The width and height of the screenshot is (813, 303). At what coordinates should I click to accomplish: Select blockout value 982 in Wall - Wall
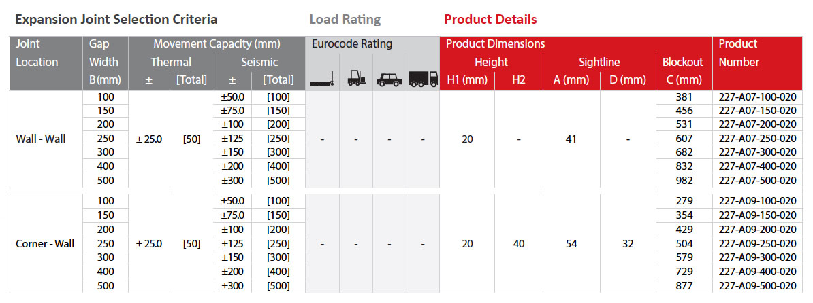(682, 181)
